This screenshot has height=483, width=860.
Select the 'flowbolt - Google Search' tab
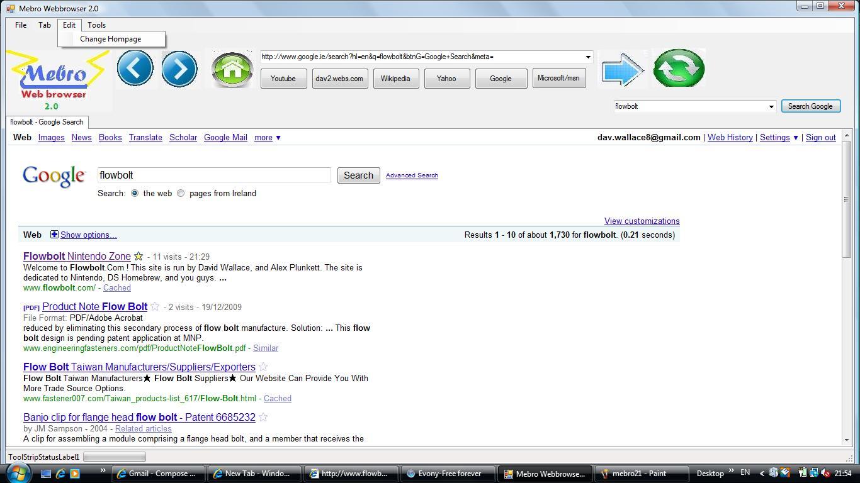coord(47,122)
